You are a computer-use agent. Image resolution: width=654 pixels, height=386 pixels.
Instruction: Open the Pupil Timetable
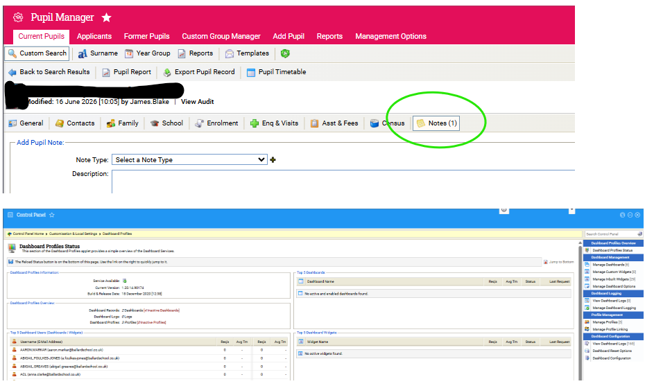[277, 72]
